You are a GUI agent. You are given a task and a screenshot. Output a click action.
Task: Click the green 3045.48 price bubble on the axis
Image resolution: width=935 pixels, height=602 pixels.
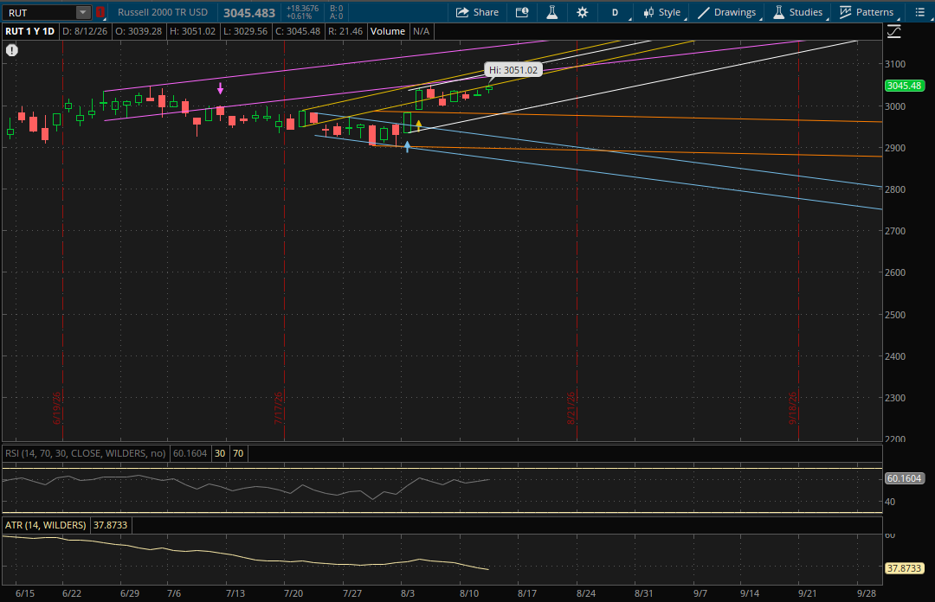coord(904,86)
